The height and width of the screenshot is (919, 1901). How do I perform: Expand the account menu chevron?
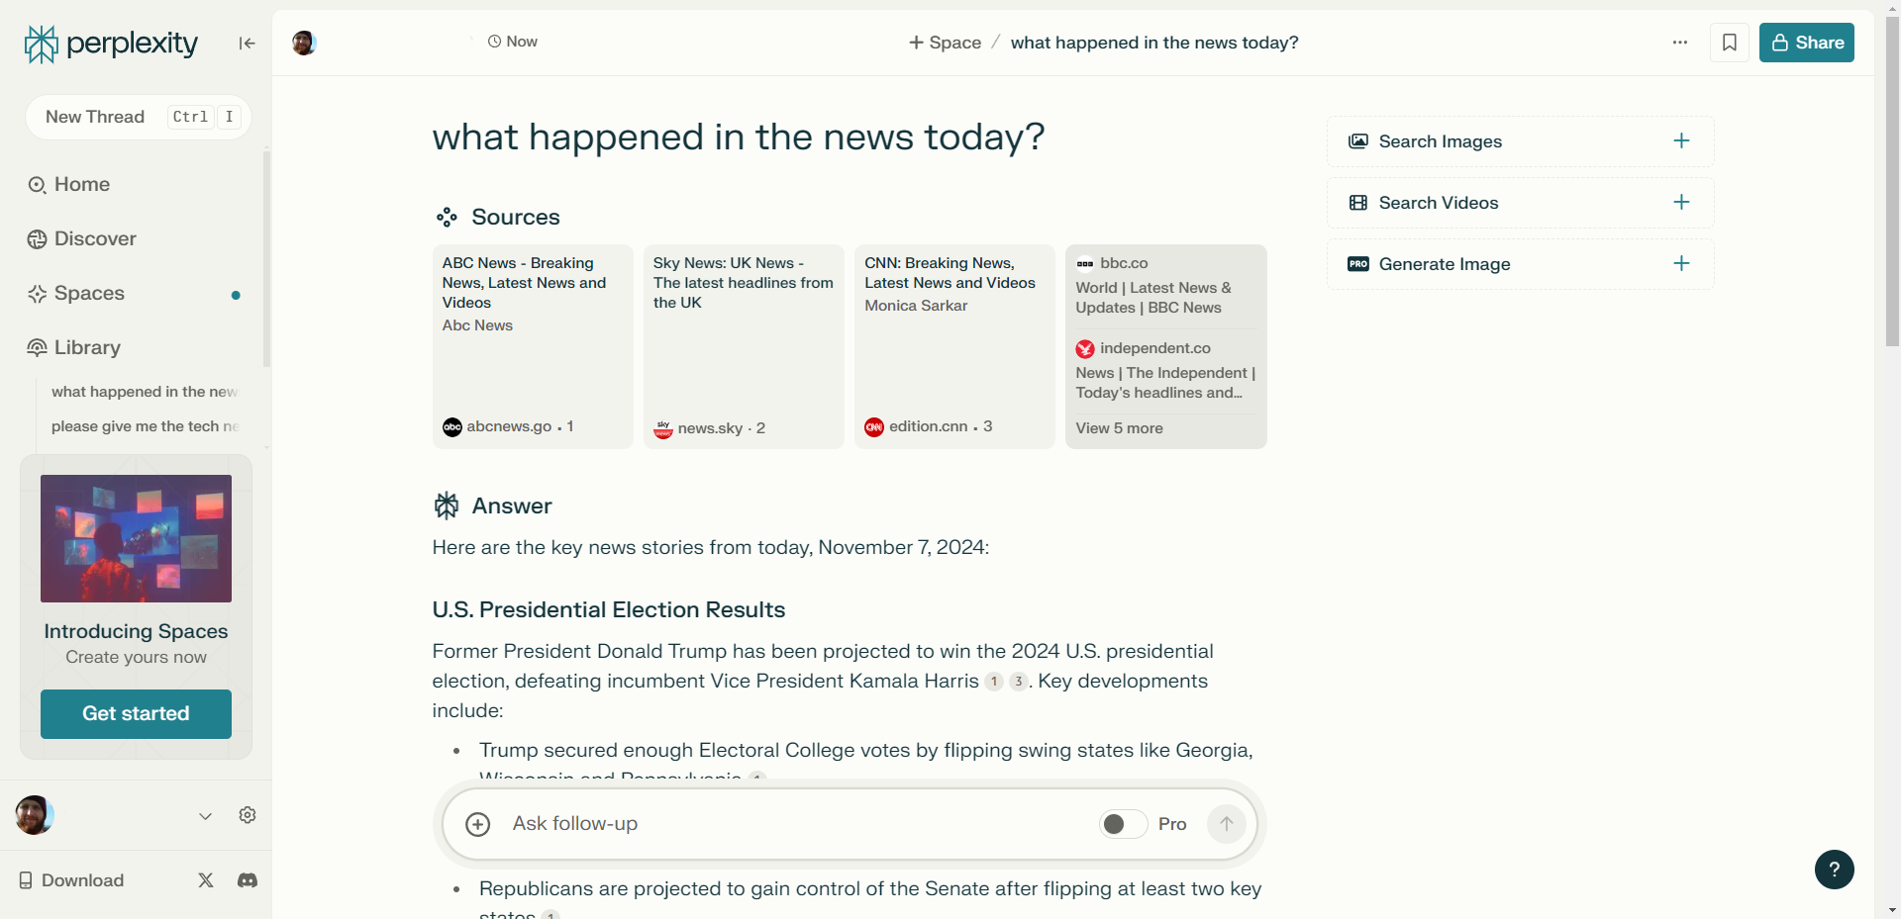tap(205, 816)
